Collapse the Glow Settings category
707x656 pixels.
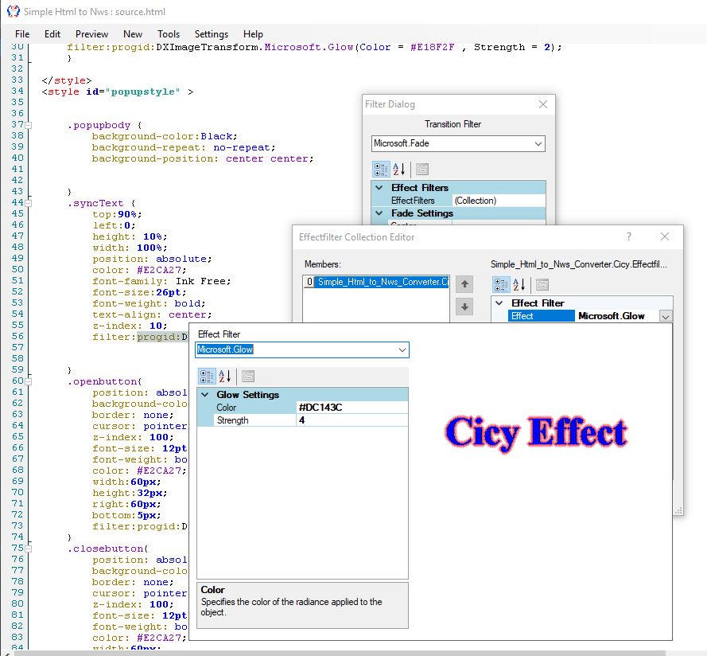tap(204, 395)
